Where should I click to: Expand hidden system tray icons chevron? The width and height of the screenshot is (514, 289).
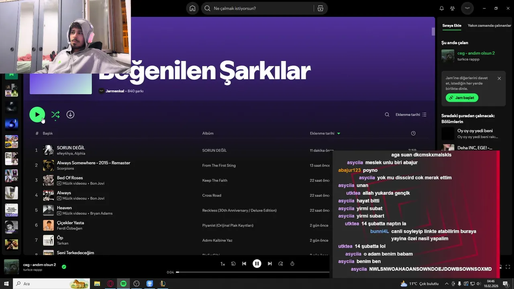[x=447, y=284]
